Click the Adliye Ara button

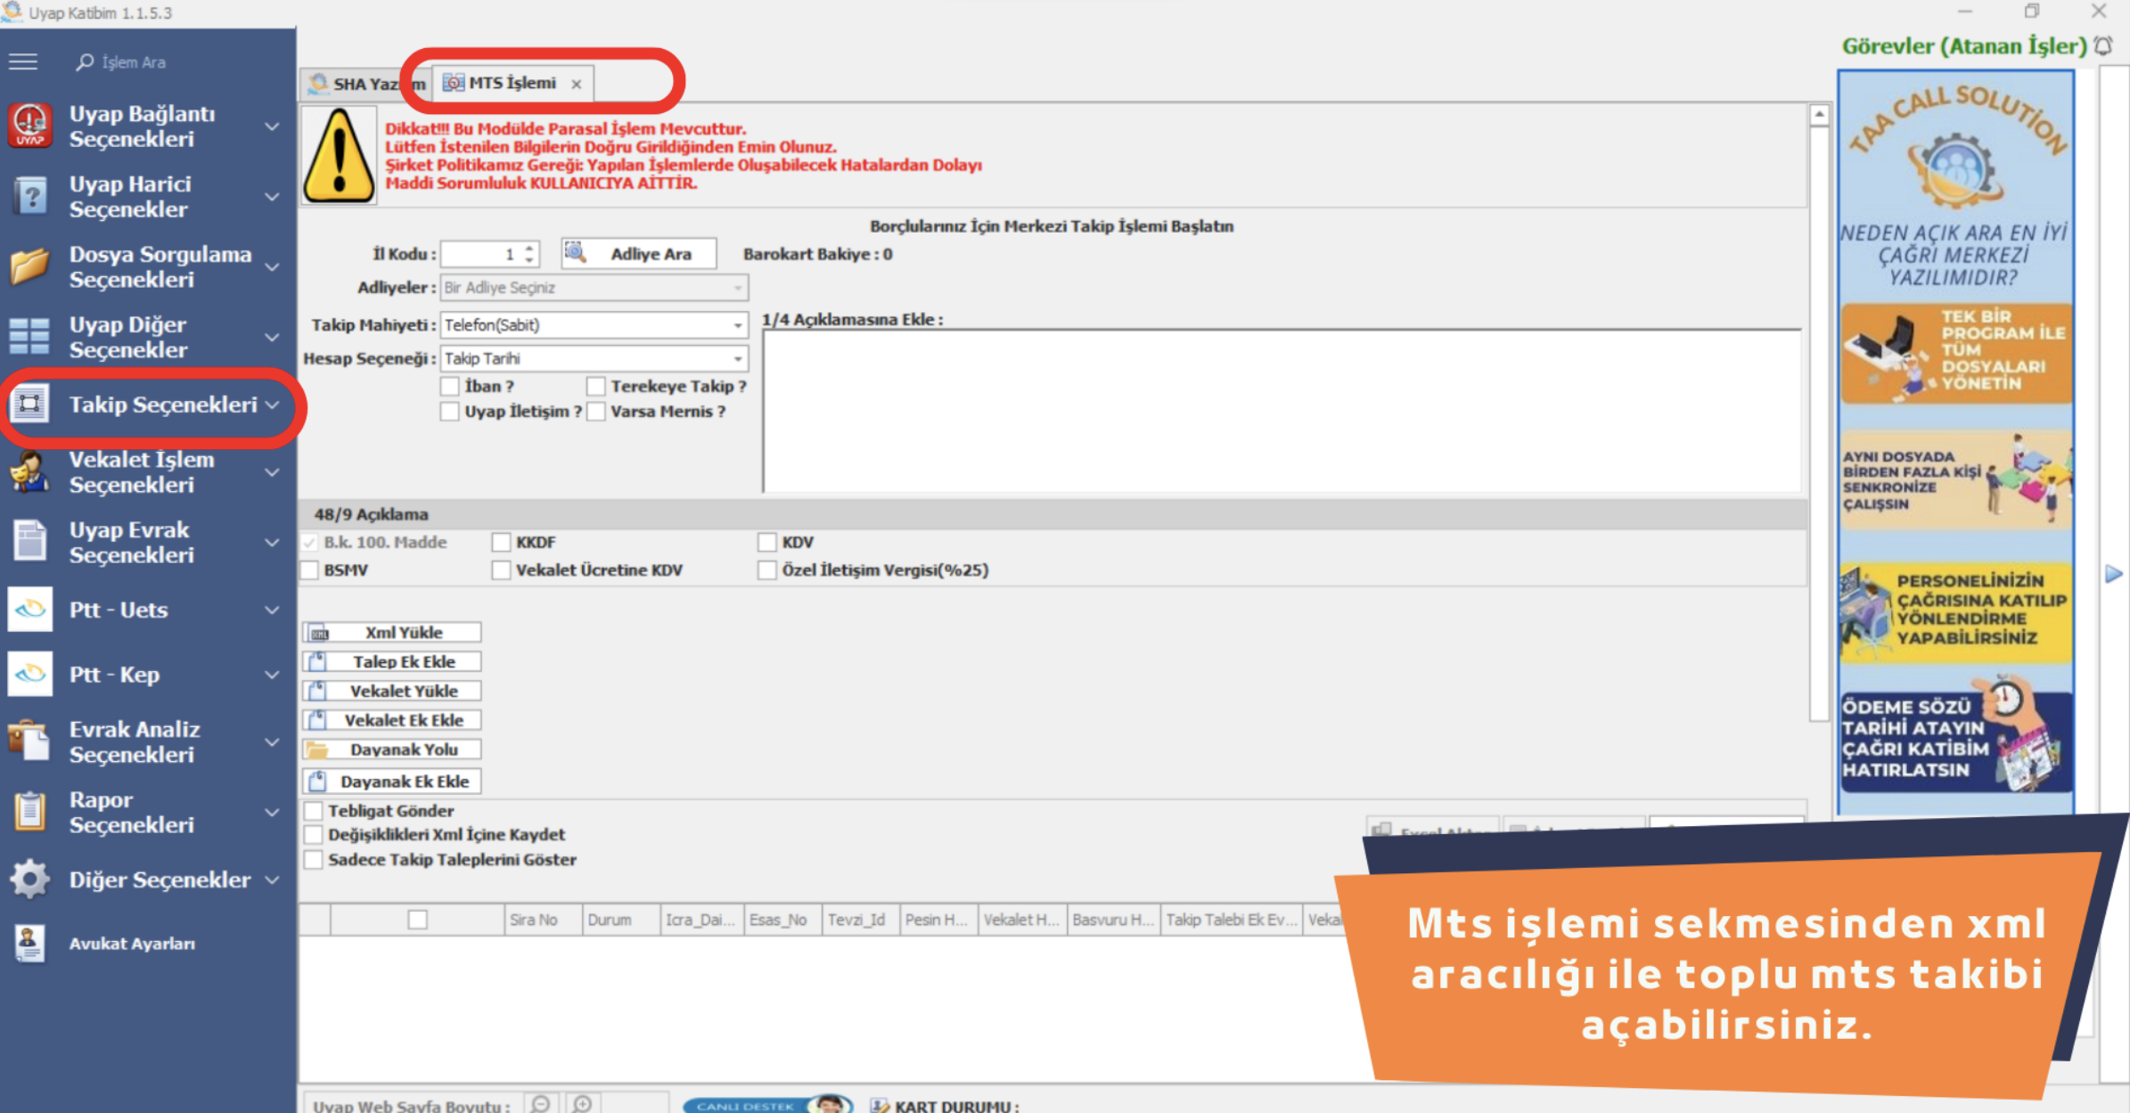pos(638,253)
